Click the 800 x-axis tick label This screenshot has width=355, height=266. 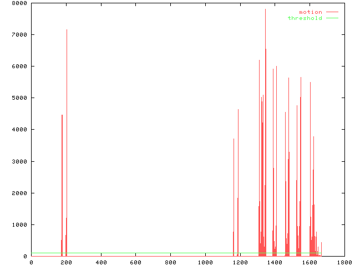[x=170, y=262]
